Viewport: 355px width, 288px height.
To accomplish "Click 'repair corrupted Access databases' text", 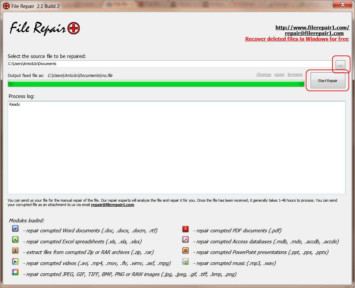I will tap(266, 241).
